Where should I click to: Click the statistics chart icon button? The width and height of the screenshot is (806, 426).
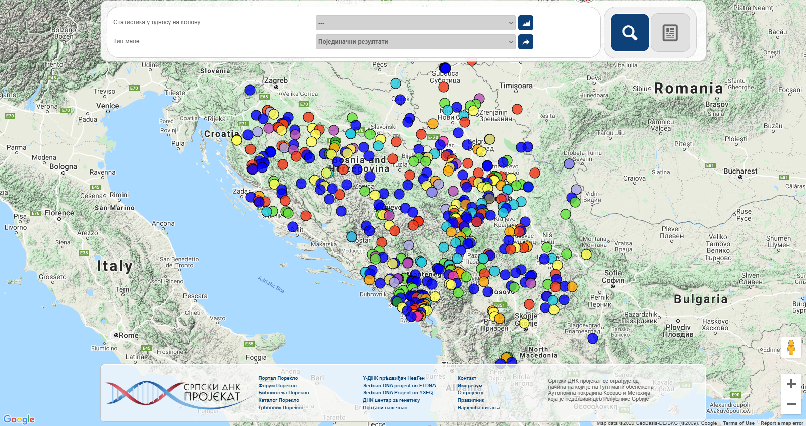(526, 23)
